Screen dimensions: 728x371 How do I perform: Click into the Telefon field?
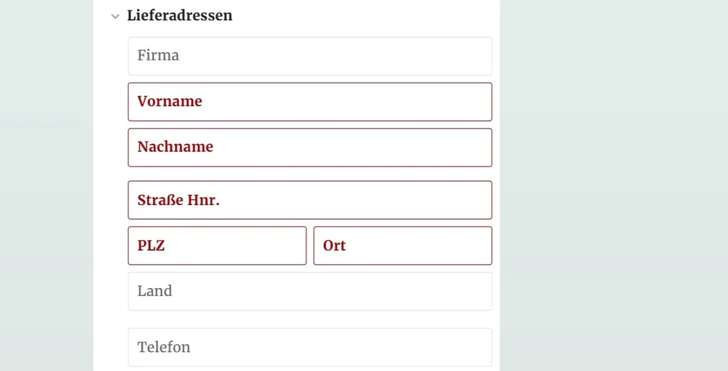click(309, 347)
